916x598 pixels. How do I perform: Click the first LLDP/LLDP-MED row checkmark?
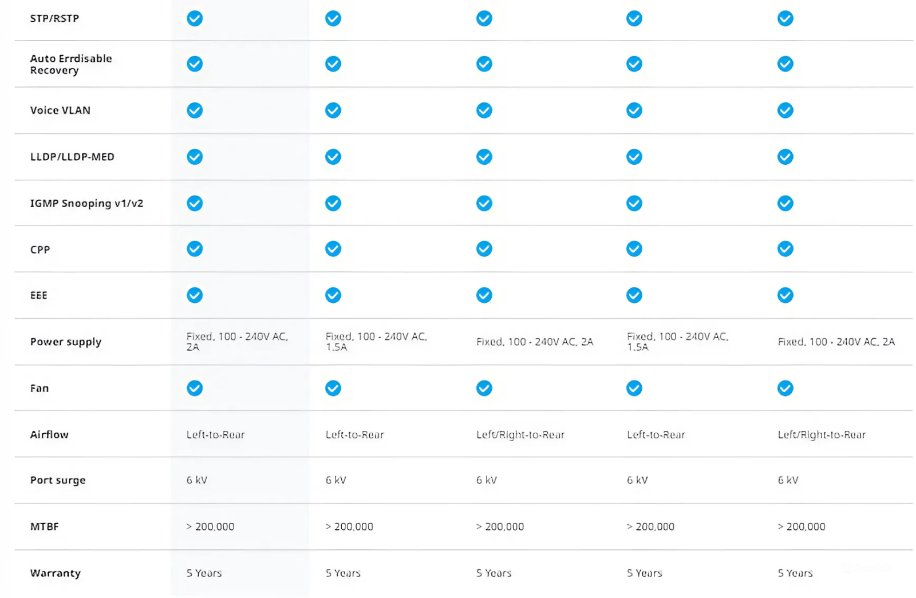tap(195, 156)
